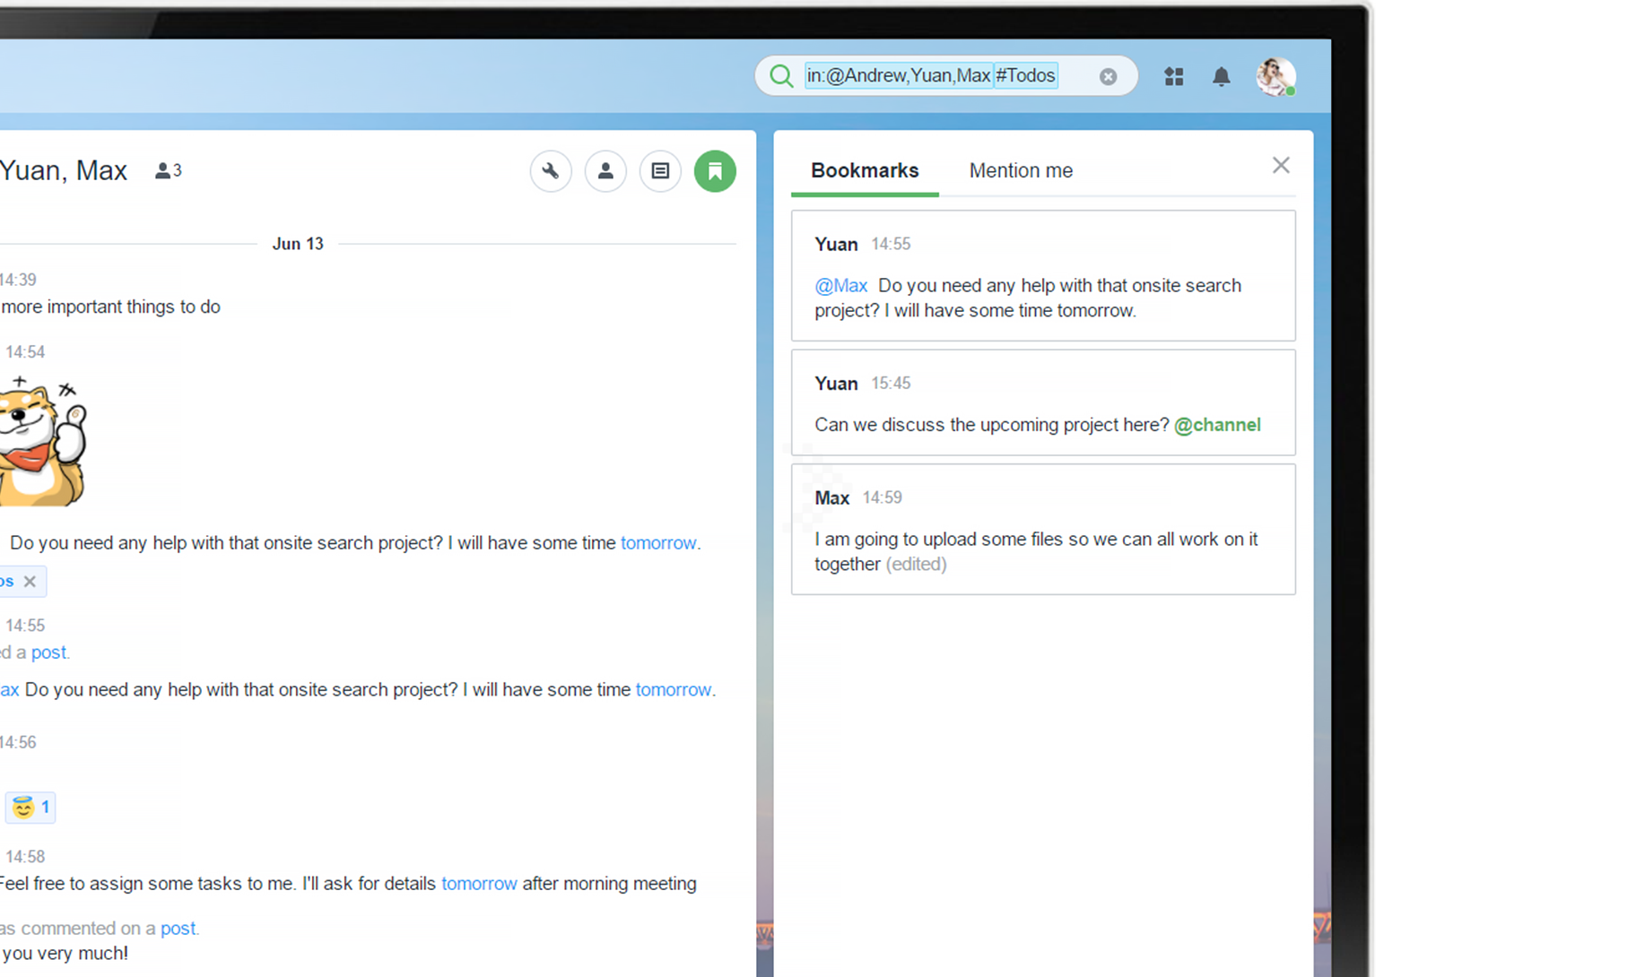Click the @channel mention link
Image resolution: width=1636 pixels, height=977 pixels.
click(1217, 425)
